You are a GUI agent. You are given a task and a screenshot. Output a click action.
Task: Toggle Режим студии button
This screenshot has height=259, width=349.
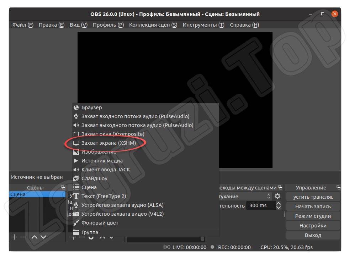click(313, 216)
